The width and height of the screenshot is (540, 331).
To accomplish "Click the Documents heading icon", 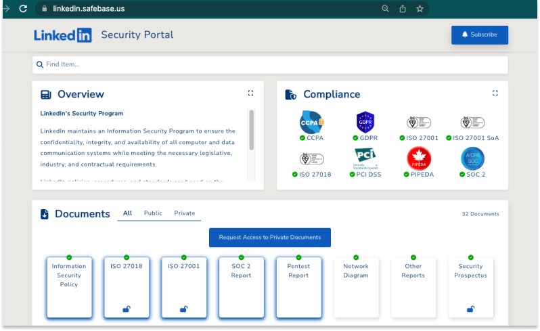I will 45,215.
